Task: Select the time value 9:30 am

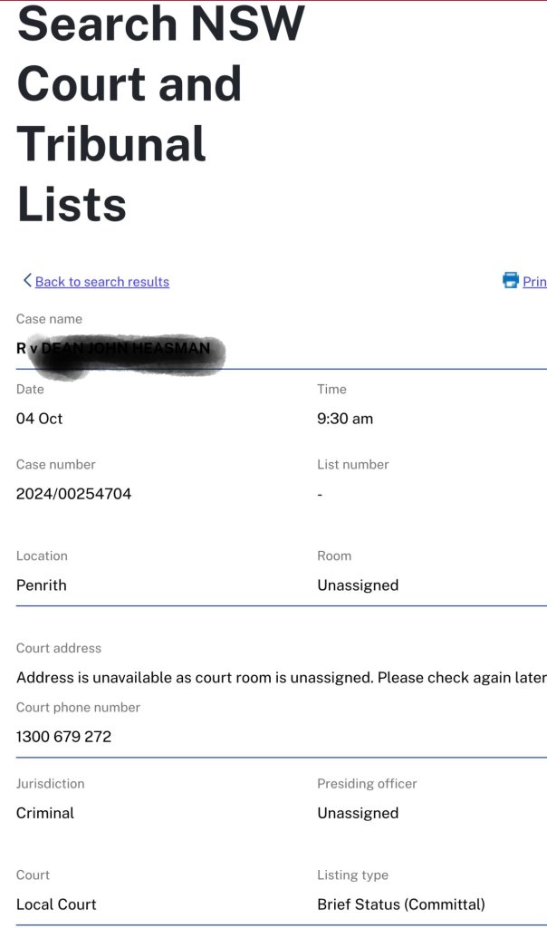Action: (345, 419)
